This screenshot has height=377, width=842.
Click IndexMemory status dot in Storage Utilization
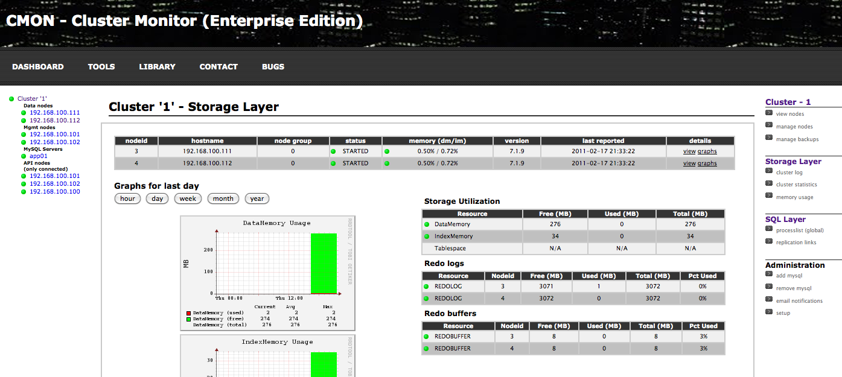tap(427, 236)
